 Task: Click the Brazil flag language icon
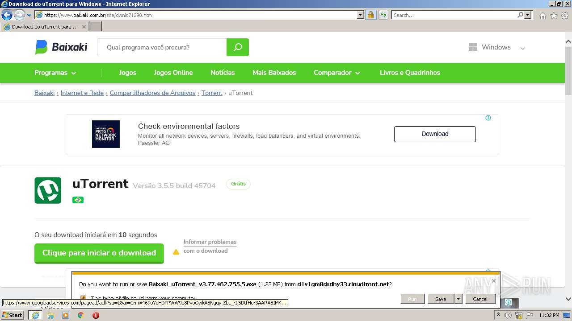coord(78,200)
